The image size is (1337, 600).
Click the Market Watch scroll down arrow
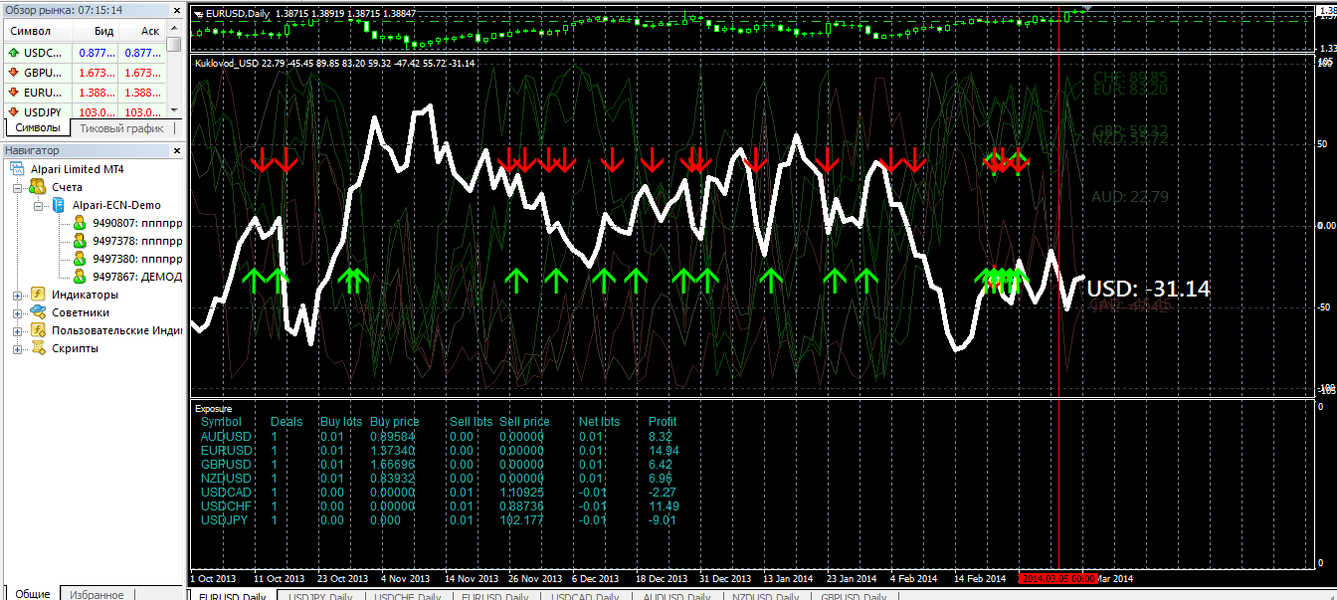[175, 110]
